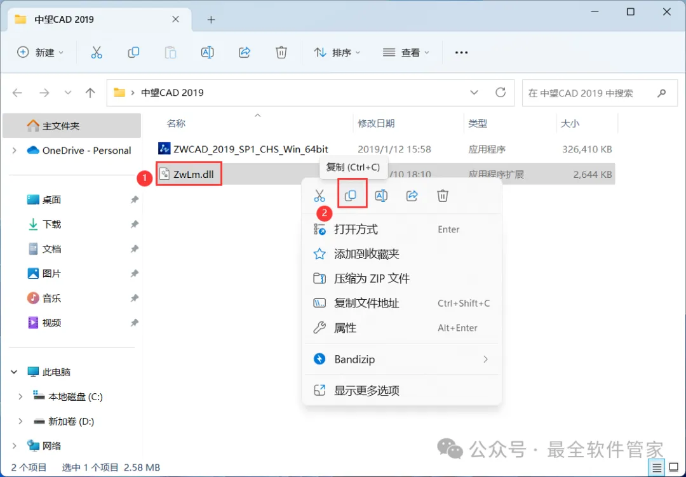The height and width of the screenshot is (477, 686).
Task: Click 中望CAD 2019 in address bar
Action: click(172, 93)
